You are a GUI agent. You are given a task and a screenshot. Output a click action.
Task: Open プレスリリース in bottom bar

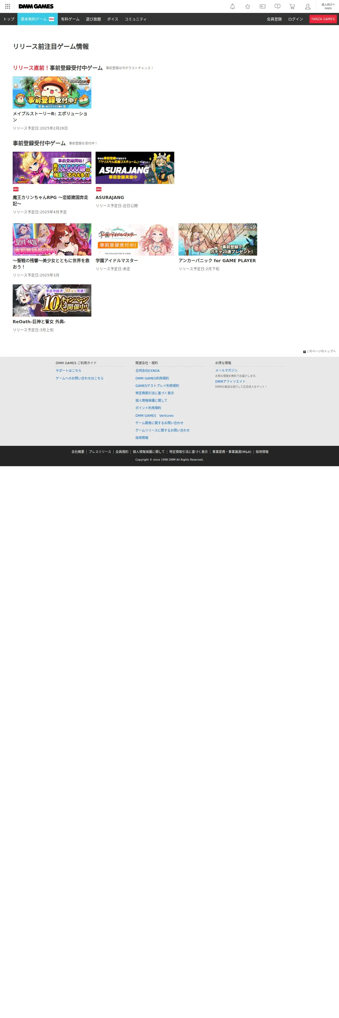point(100,452)
